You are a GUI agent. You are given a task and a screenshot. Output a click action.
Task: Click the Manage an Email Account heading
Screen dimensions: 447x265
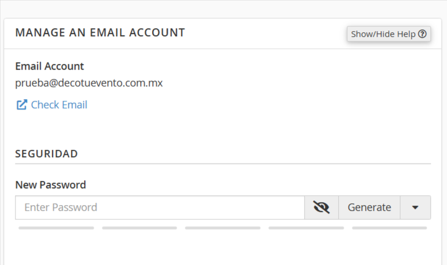click(x=100, y=33)
